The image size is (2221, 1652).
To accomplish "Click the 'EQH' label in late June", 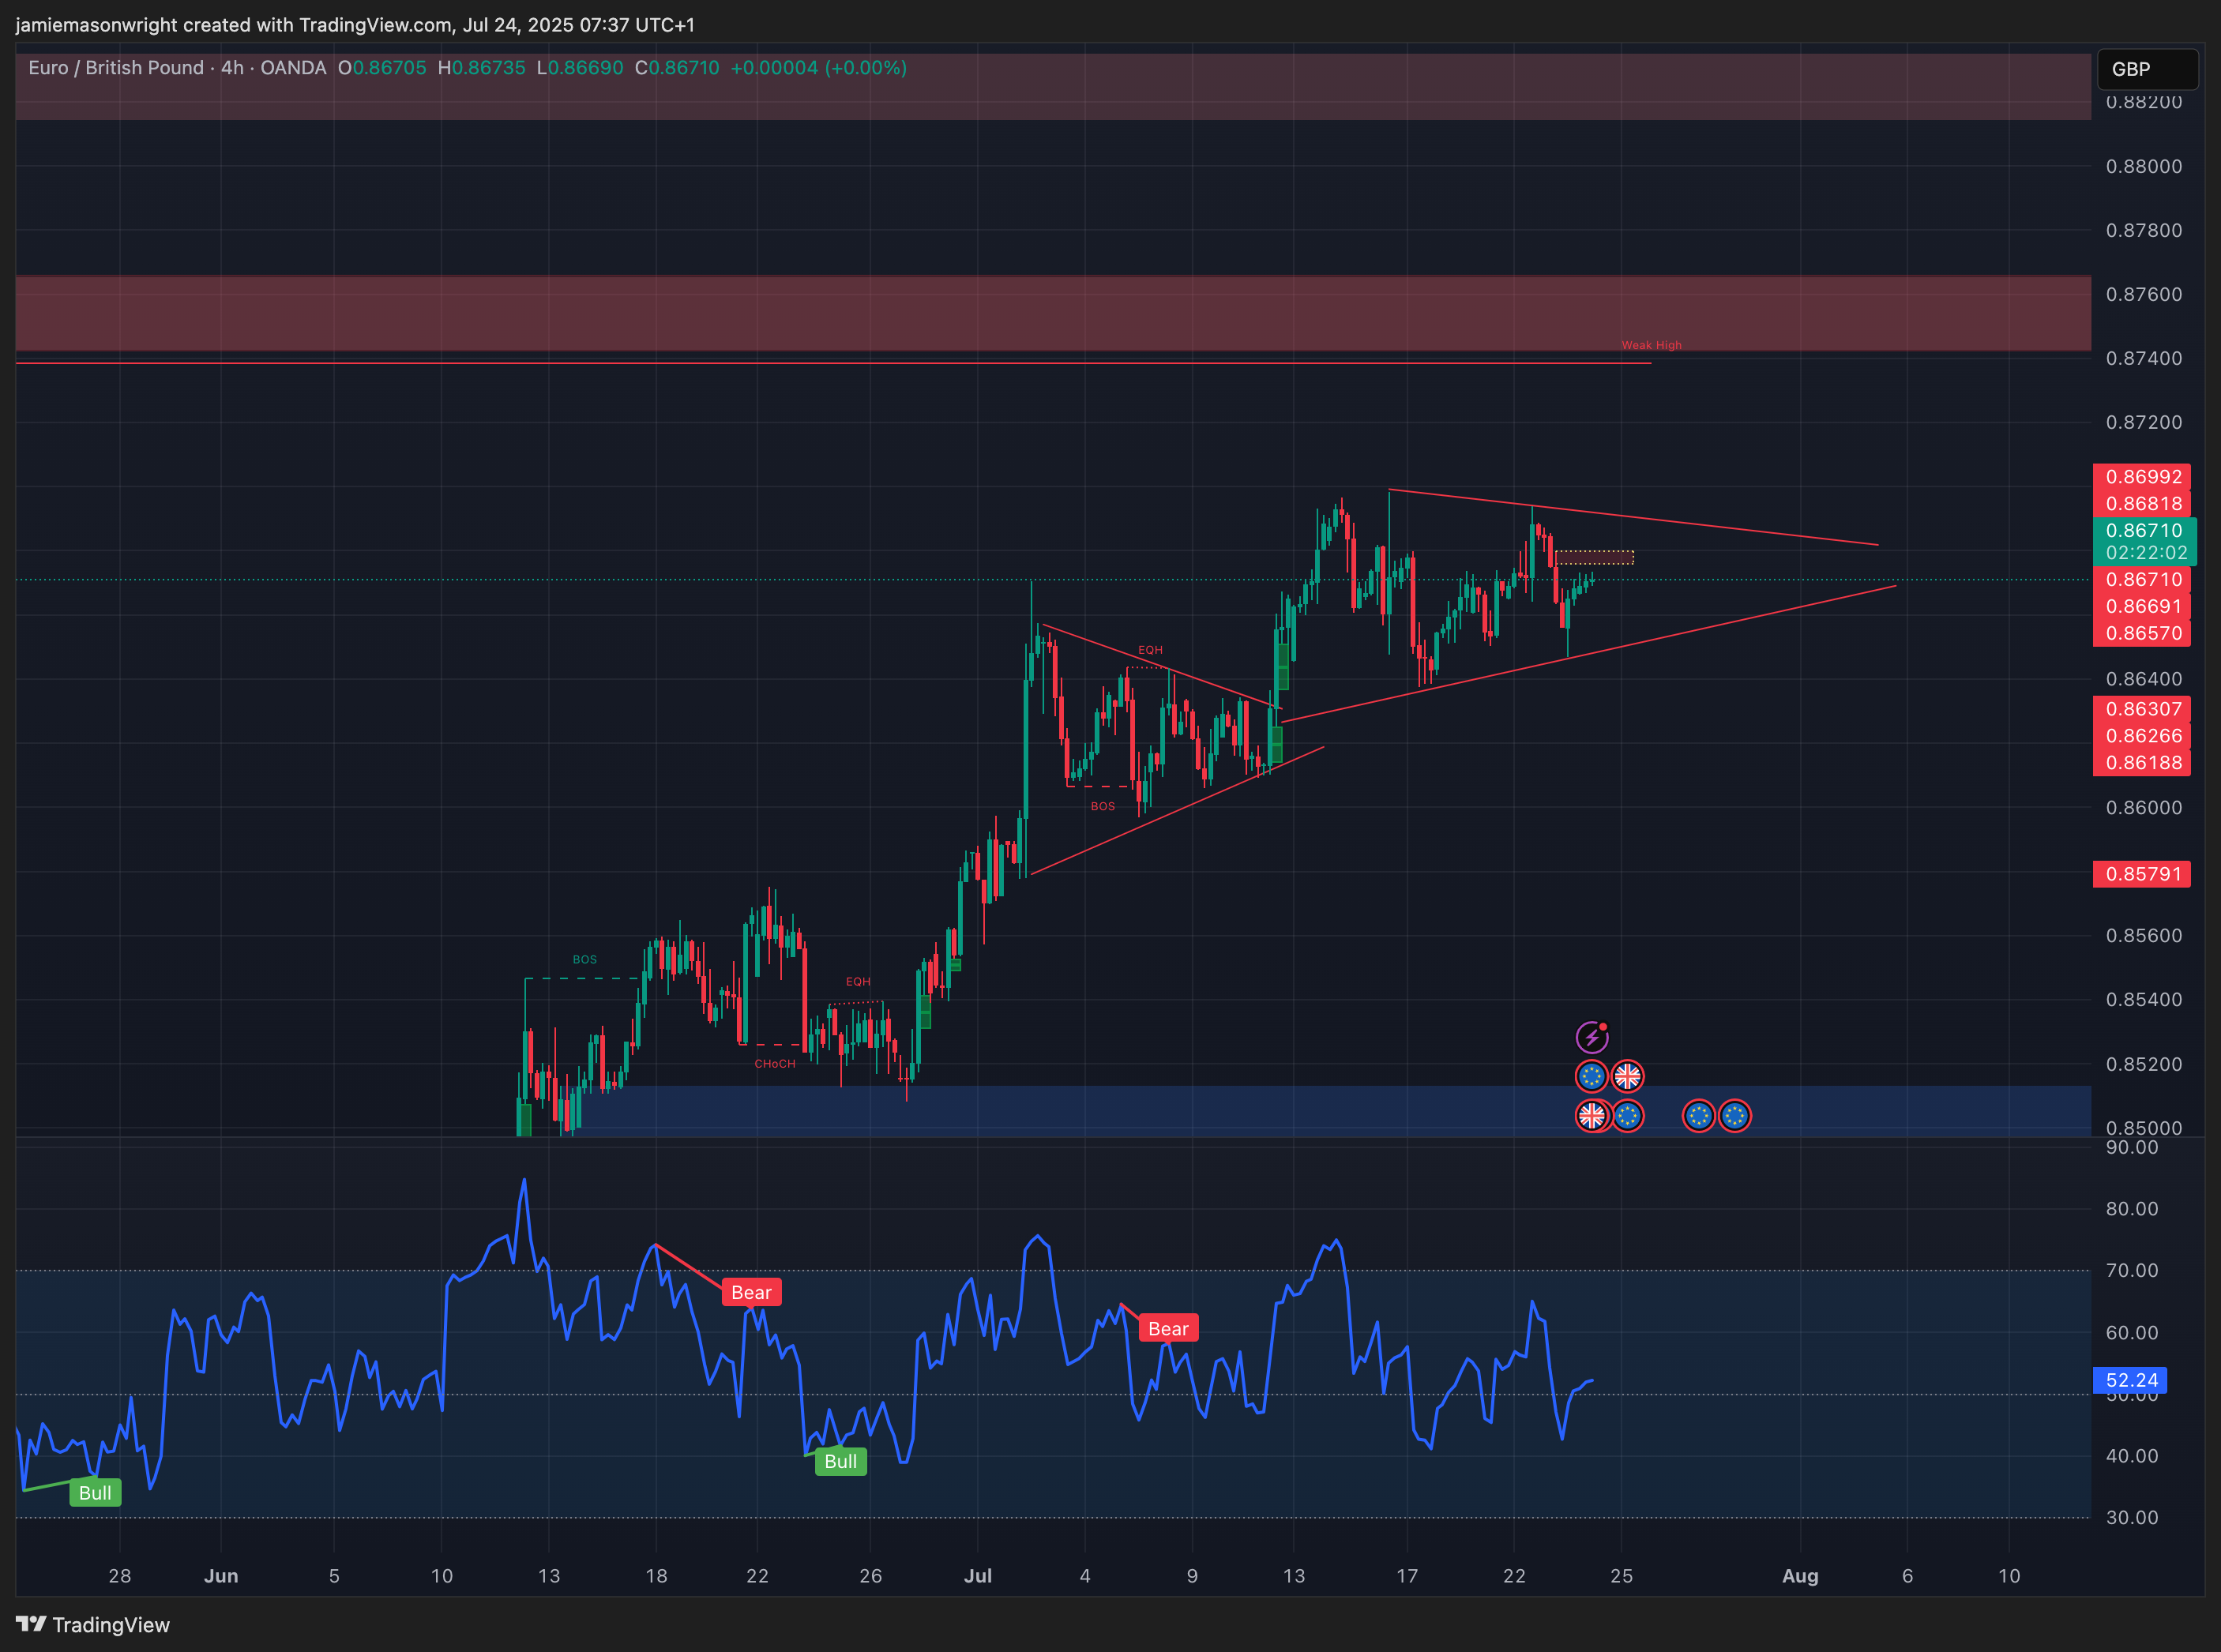I will pyautogui.click(x=858, y=981).
